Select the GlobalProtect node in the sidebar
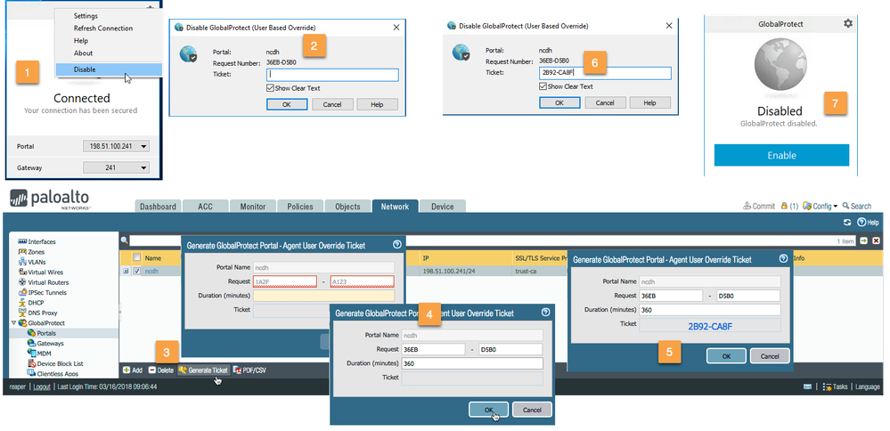Viewport: 890px width, 431px height. click(41, 323)
